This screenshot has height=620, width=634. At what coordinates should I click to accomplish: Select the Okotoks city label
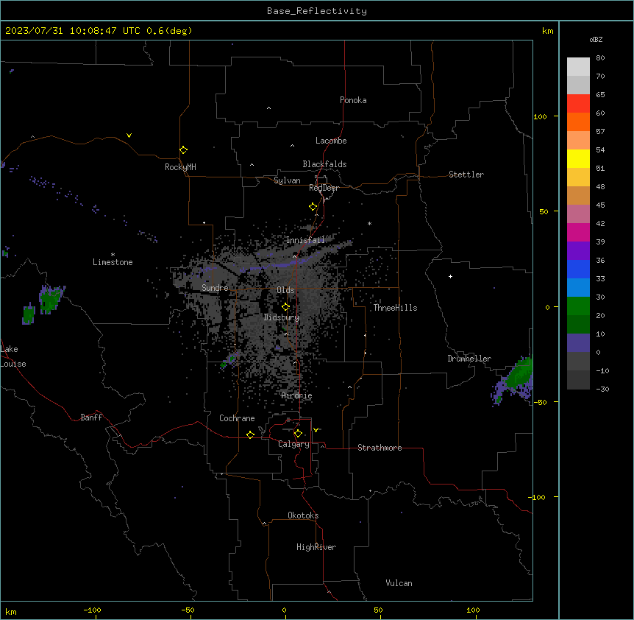tap(303, 515)
